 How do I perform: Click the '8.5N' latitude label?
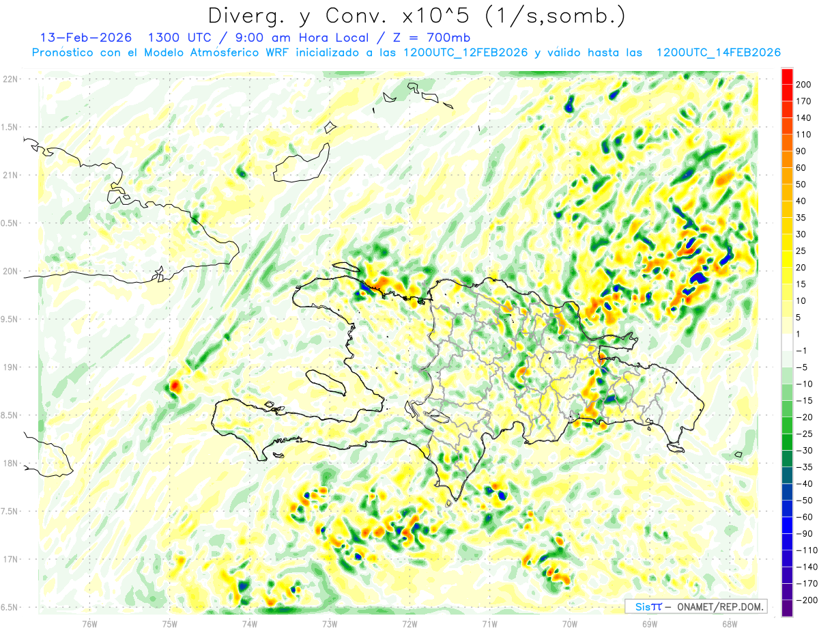click(10, 415)
